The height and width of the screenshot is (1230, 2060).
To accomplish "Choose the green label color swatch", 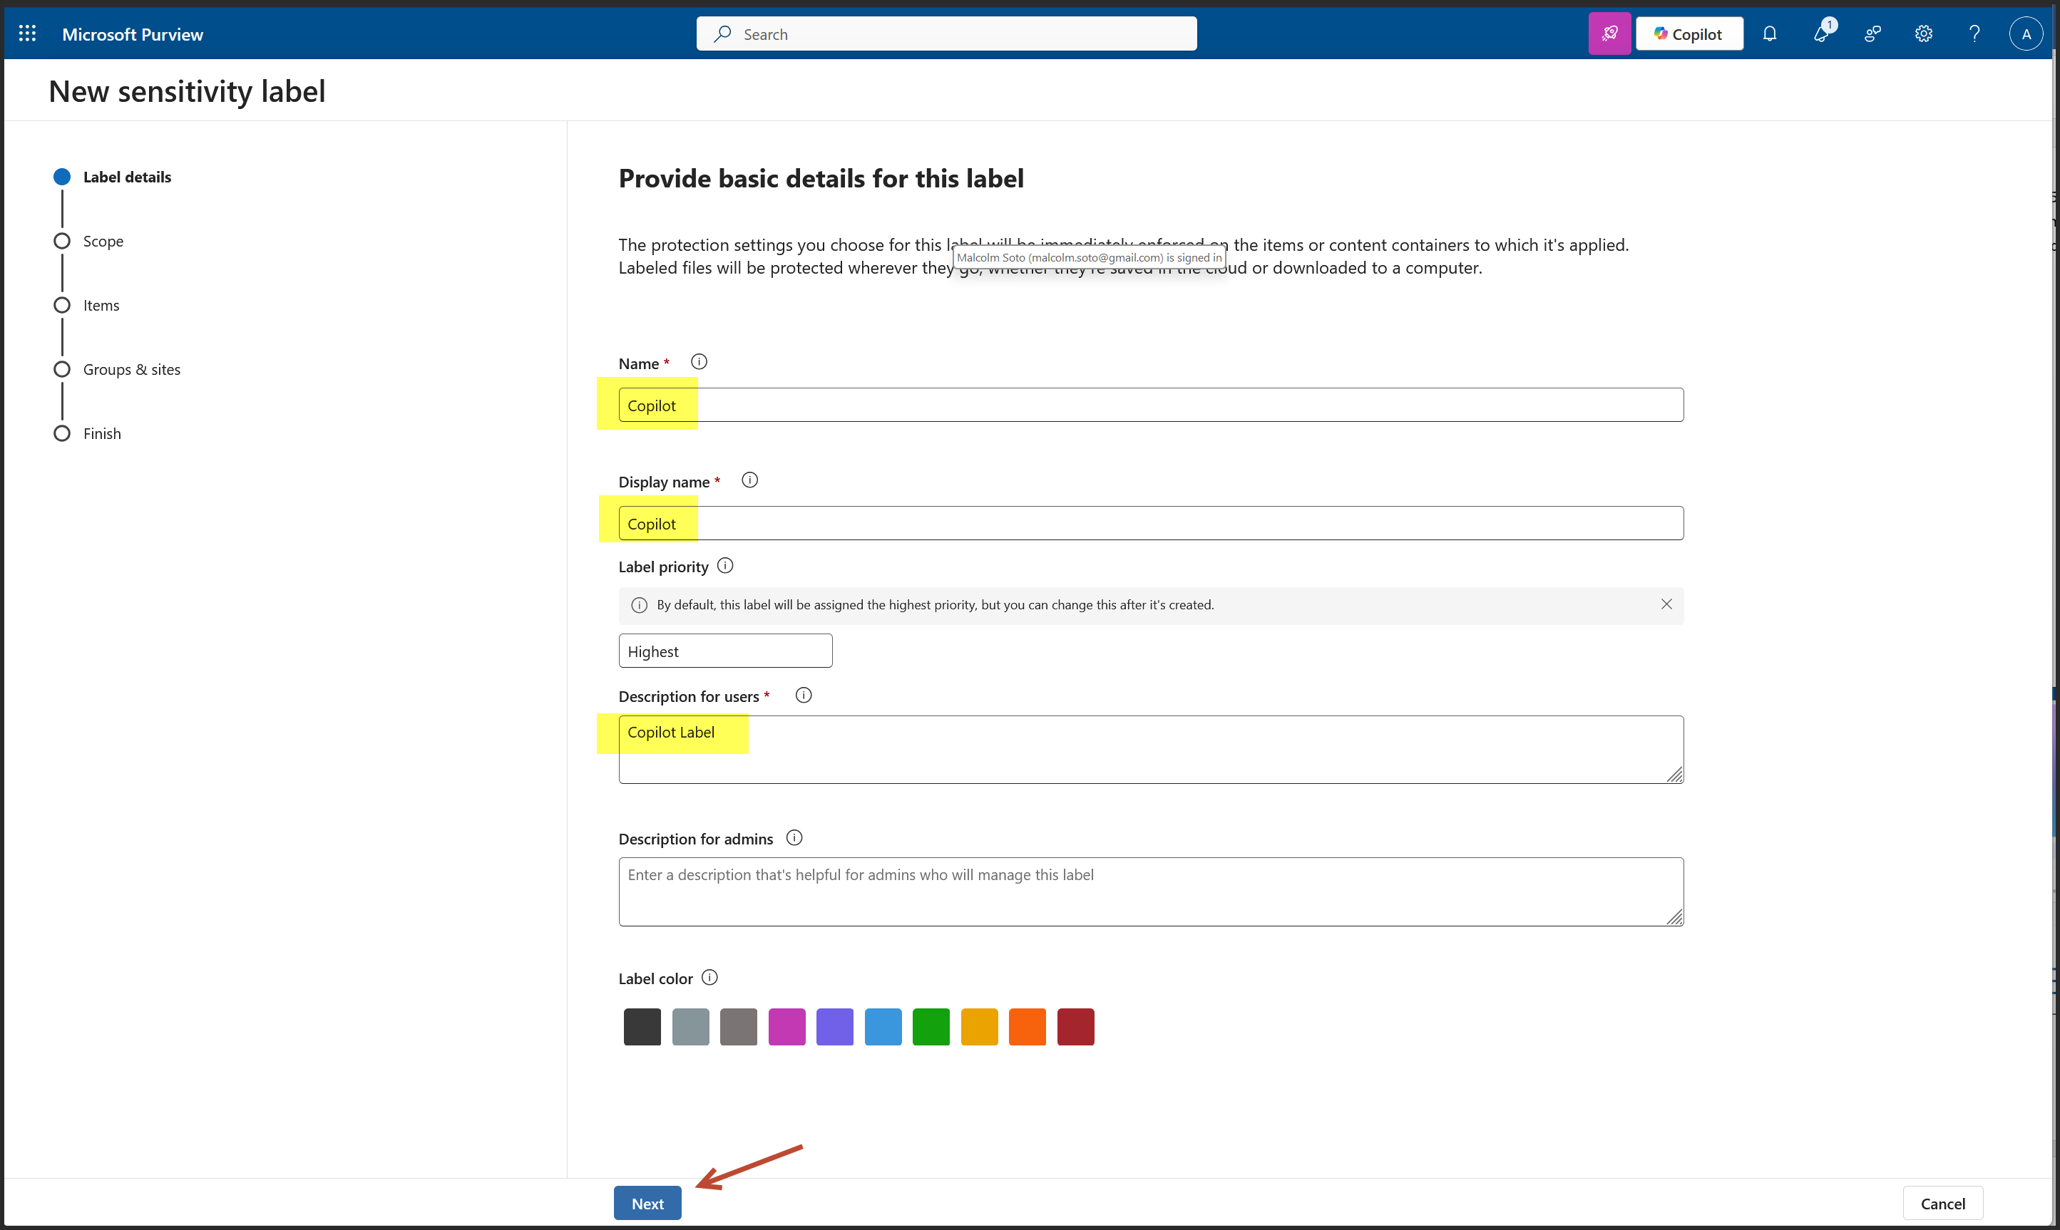I will coord(931,1027).
